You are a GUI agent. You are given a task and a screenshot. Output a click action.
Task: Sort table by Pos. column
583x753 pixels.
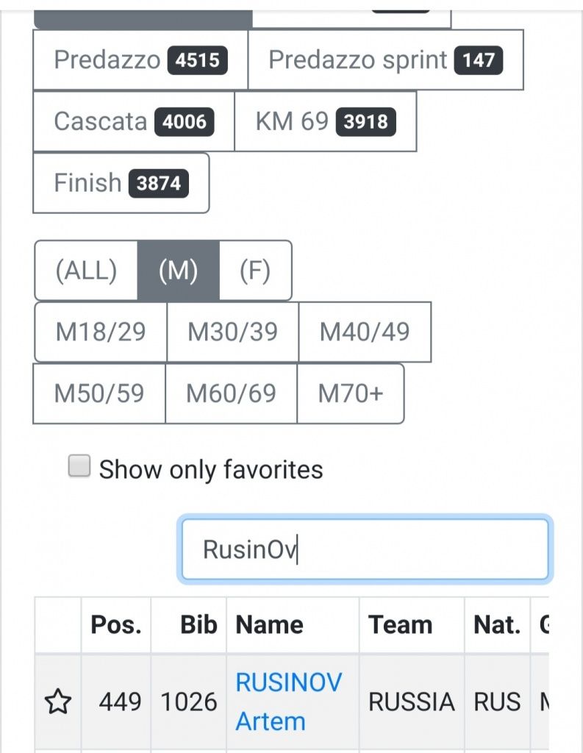[x=115, y=625]
